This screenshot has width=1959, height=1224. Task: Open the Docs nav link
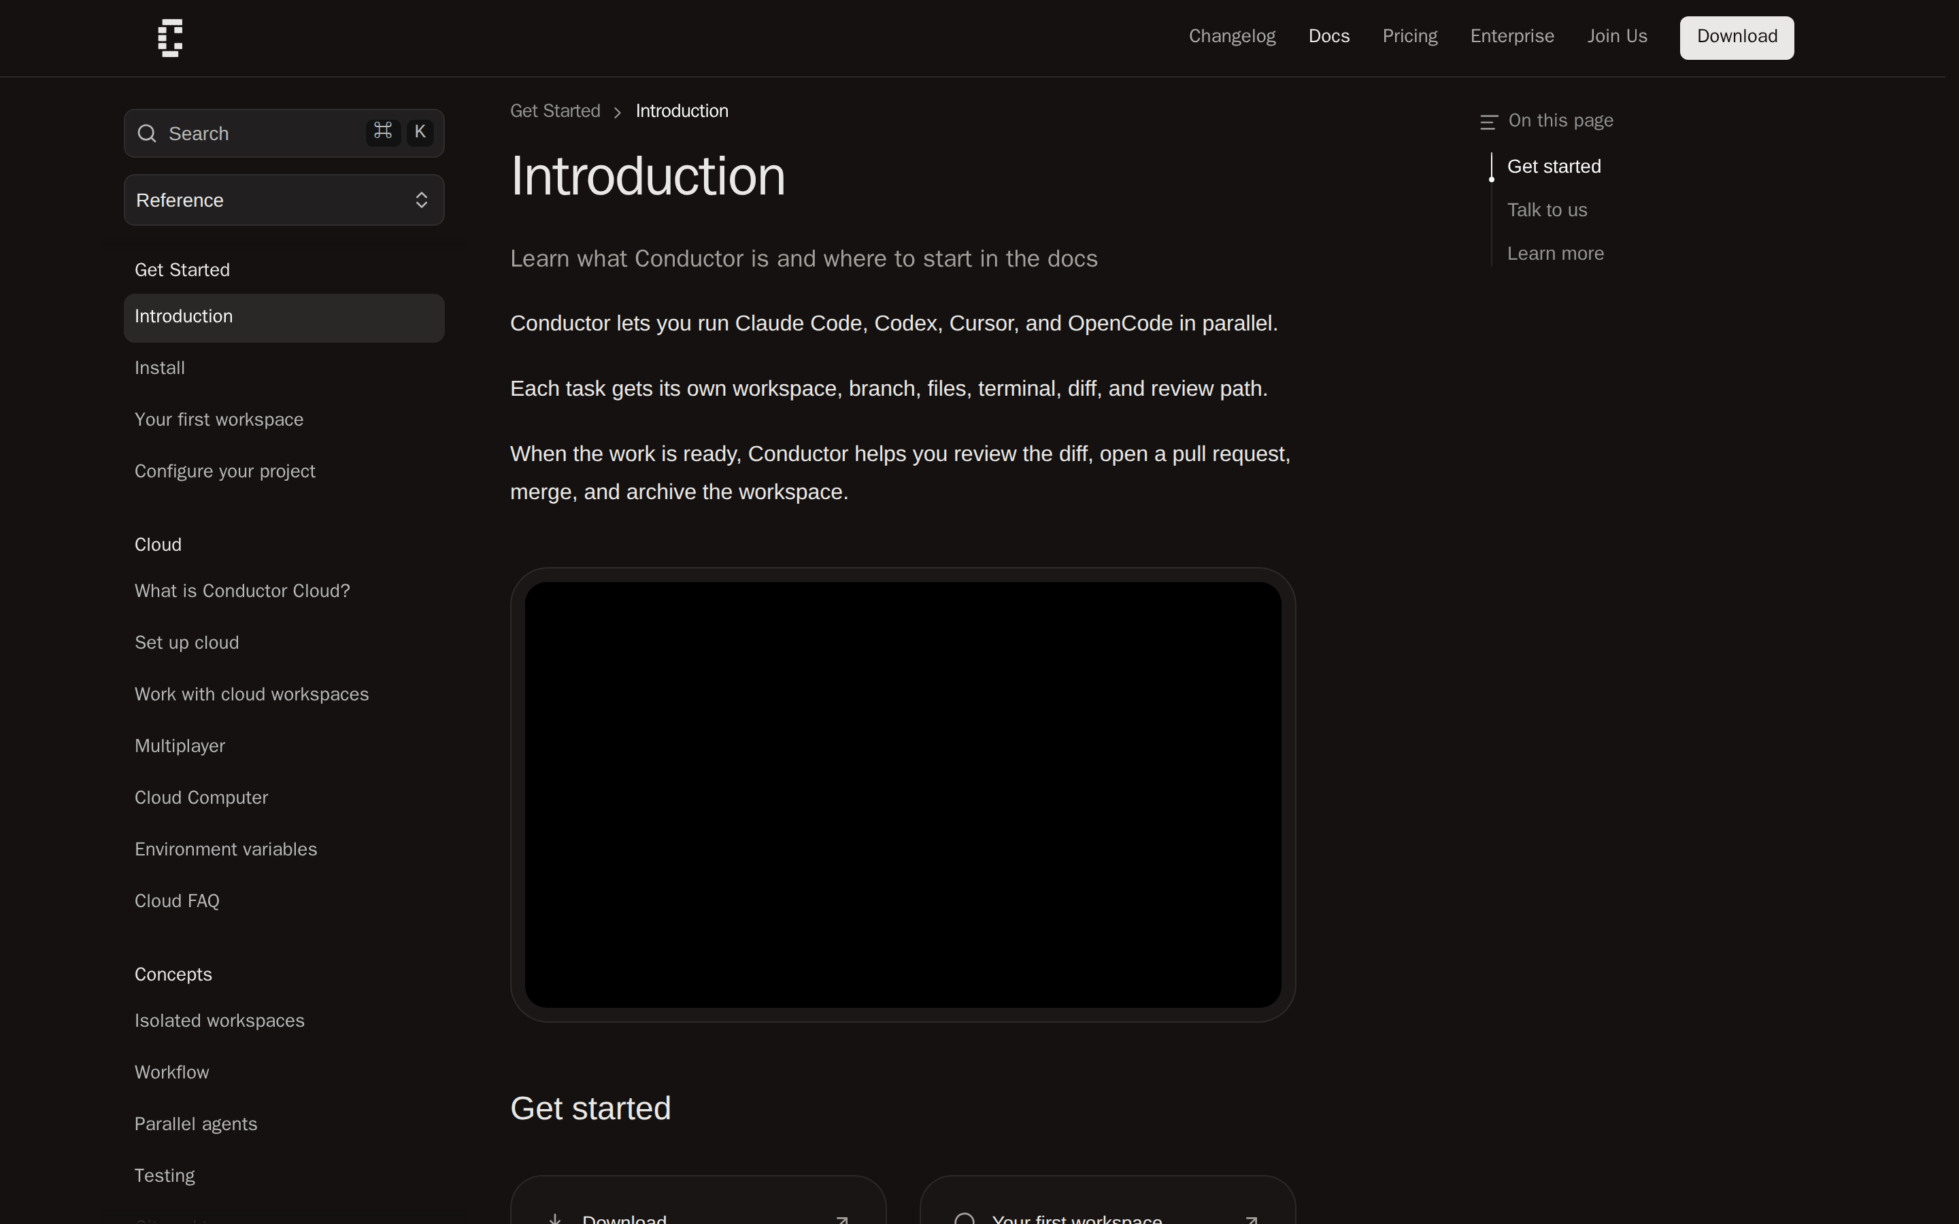[1329, 37]
